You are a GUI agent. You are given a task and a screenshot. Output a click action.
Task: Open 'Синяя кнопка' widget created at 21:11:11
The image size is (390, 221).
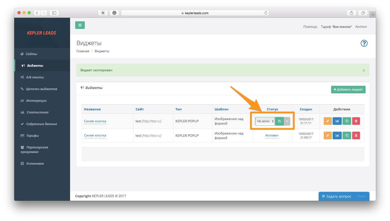95,121
